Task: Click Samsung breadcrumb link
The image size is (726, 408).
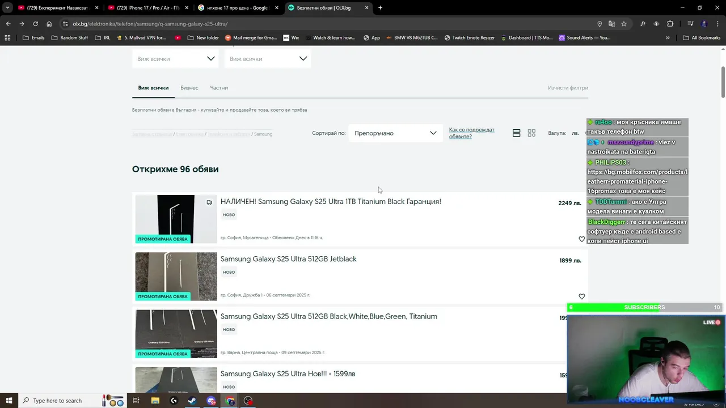Action: tap(263, 134)
